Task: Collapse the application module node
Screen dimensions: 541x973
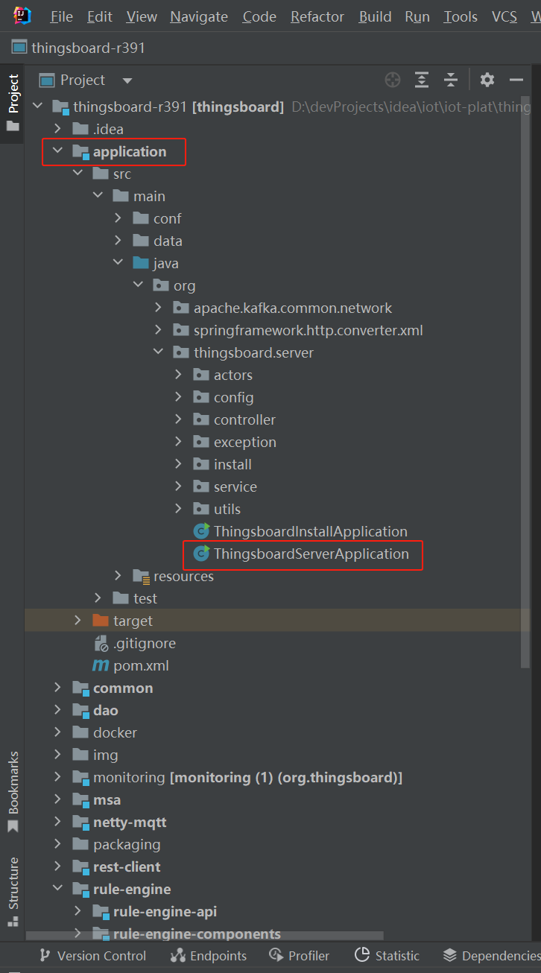Action: coord(57,151)
